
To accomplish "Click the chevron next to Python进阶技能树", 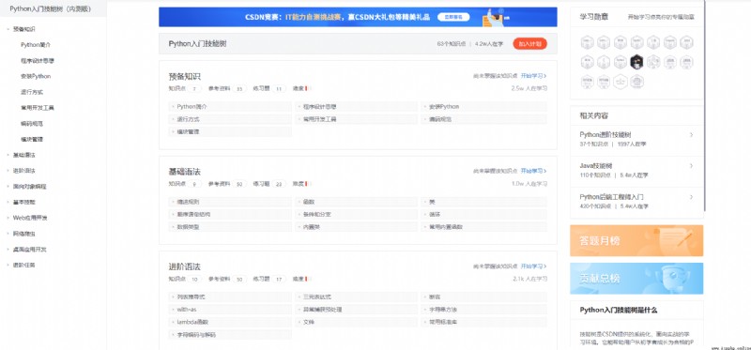I will click(691, 135).
